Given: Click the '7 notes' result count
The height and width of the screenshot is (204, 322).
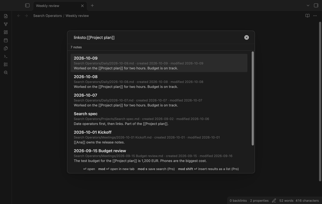Looking at the screenshot, I should click(76, 47).
